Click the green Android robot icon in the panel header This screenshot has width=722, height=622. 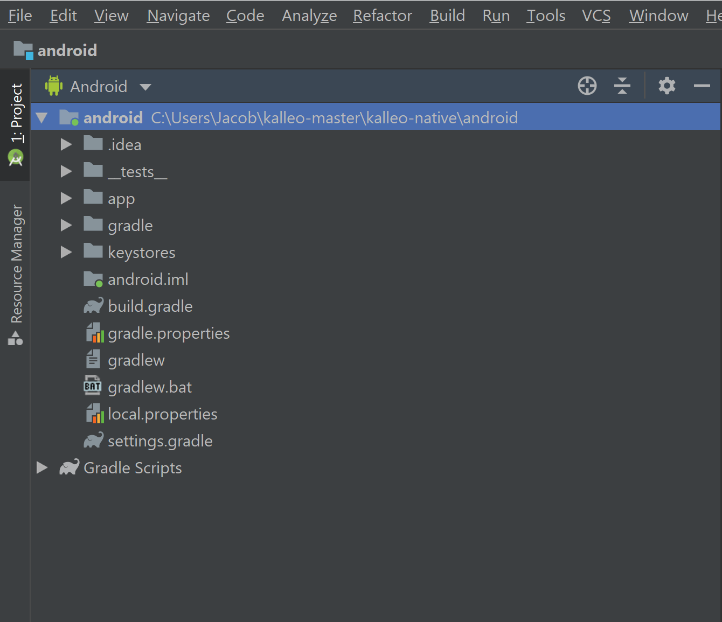point(54,86)
